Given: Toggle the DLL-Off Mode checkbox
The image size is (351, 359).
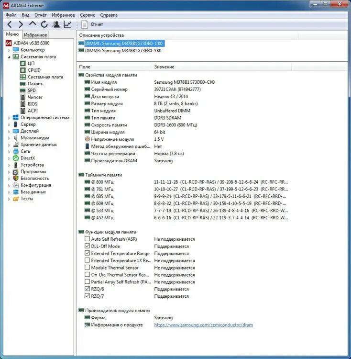Looking at the screenshot, I should 87,246.
